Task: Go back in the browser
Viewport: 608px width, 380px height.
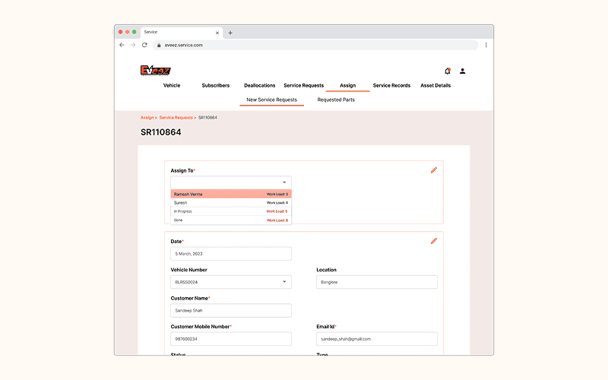Action: (x=122, y=45)
